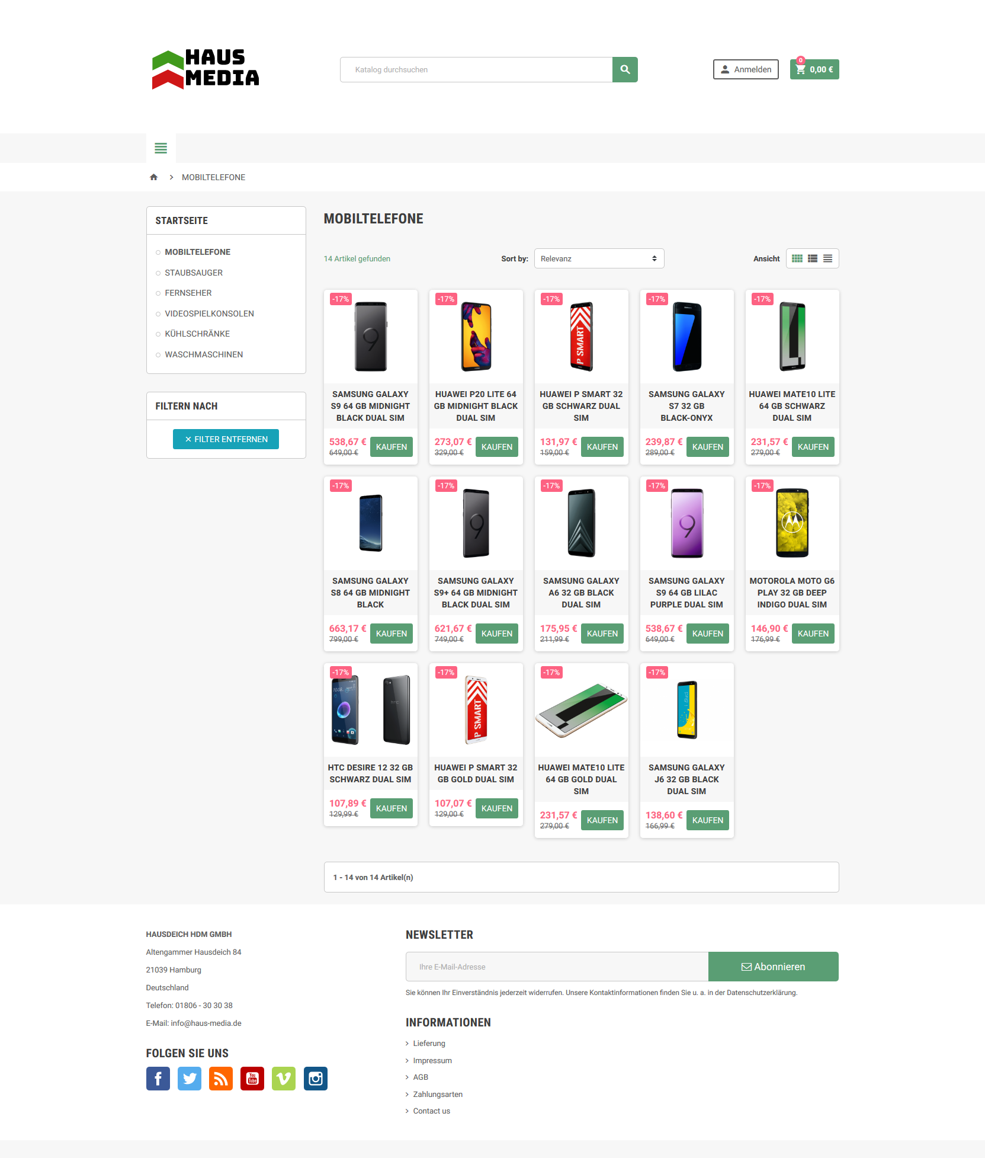Click Kaufen for Samsung Galaxy S7
The image size is (985, 1158).
(708, 447)
